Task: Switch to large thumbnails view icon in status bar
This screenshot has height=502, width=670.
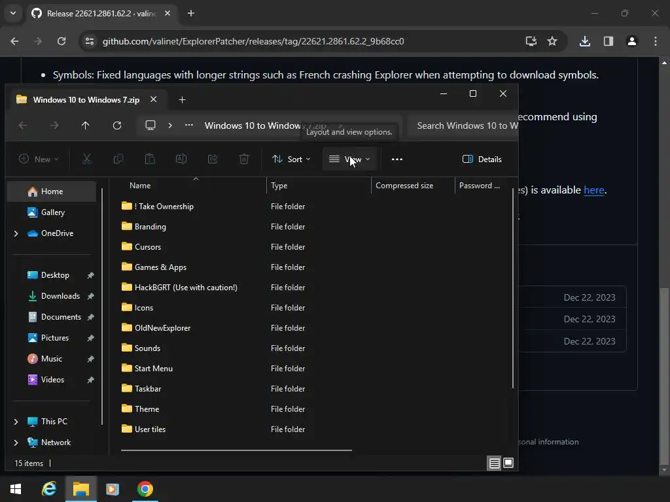Action: click(508, 463)
